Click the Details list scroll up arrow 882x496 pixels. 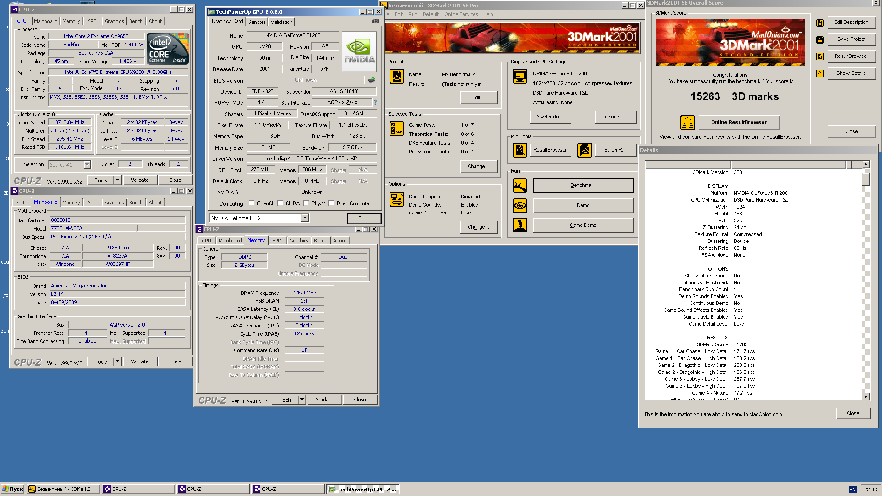(x=865, y=164)
